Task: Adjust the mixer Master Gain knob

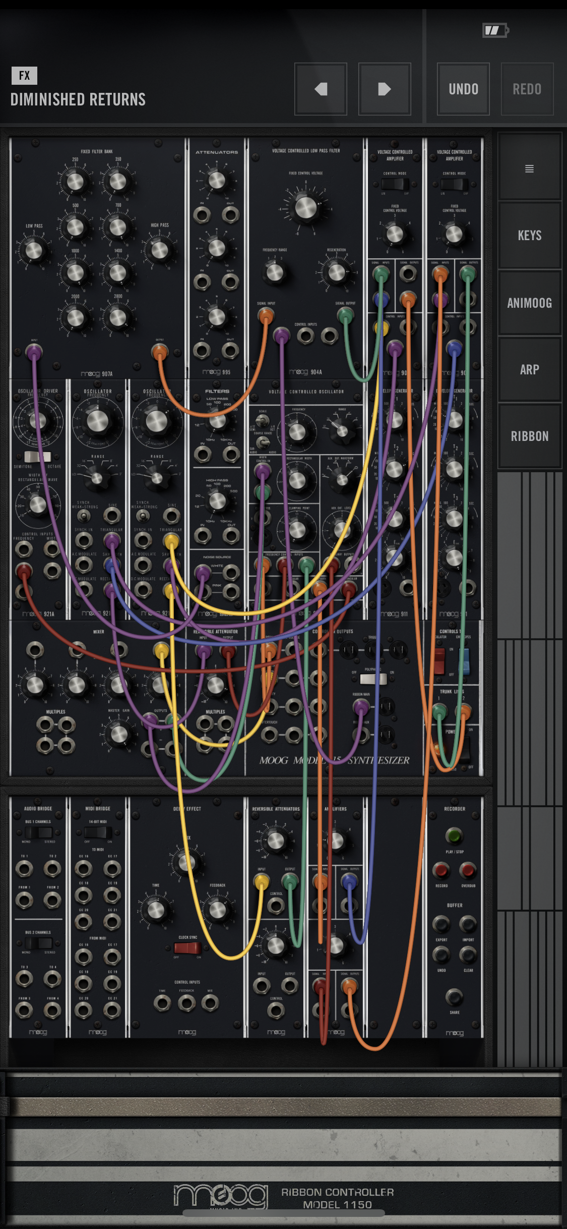Action: [x=119, y=734]
